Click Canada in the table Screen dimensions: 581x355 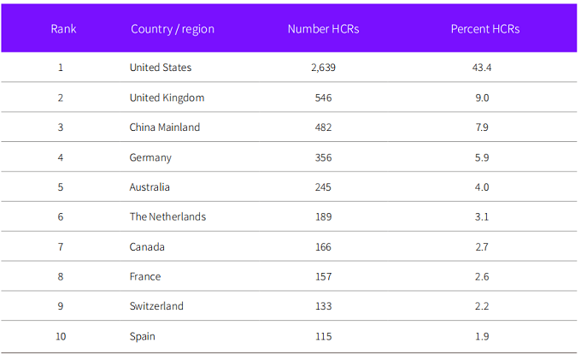pos(147,247)
